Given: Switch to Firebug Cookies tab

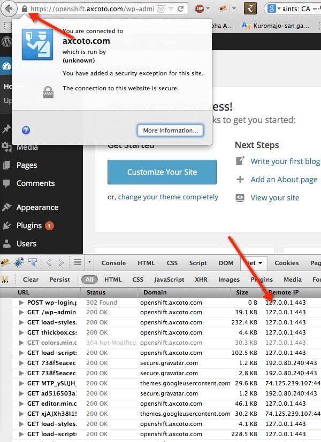Looking at the screenshot, I should click(x=287, y=263).
